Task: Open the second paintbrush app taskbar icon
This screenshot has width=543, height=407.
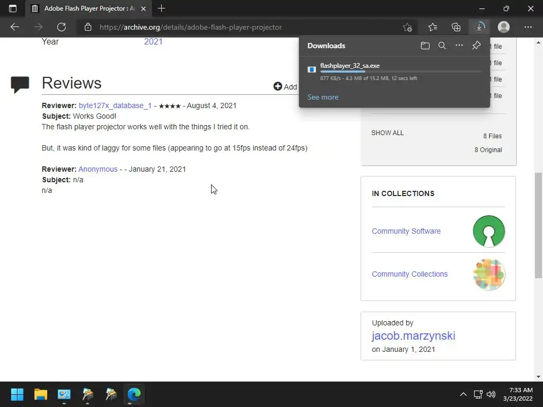Action: click(x=111, y=394)
